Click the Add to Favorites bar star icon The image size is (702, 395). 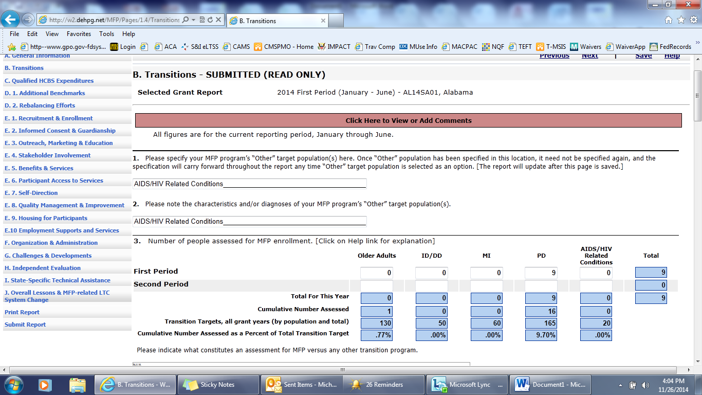coord(11,47)
